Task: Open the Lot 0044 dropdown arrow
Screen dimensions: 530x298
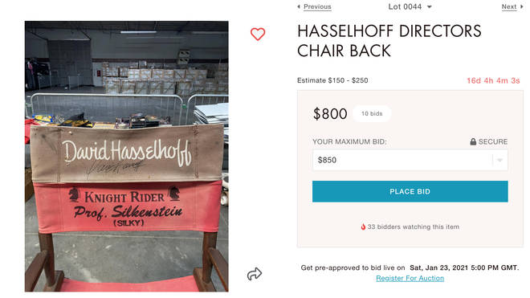Action: click(430, 6)
